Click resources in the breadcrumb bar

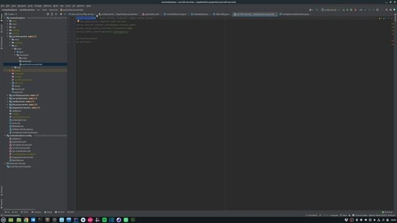(x=53, y=10)
